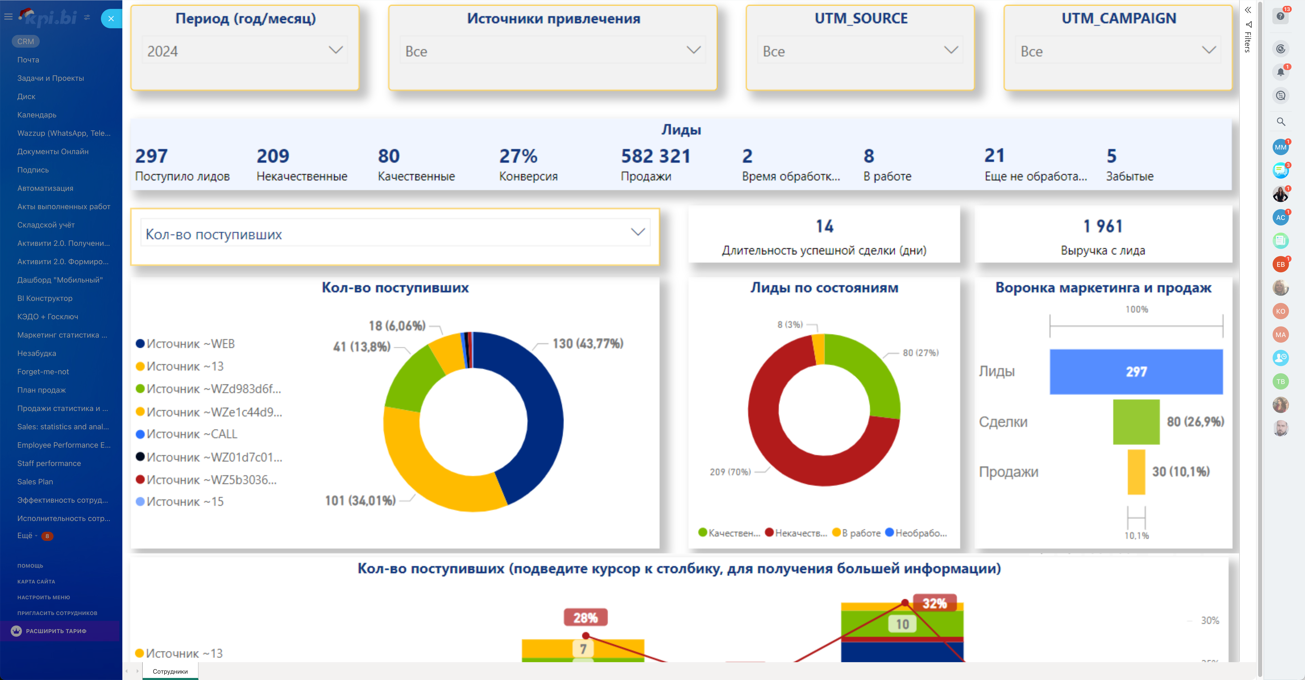
Task: Open the notifications bell icon
Action: point(1280,72)
